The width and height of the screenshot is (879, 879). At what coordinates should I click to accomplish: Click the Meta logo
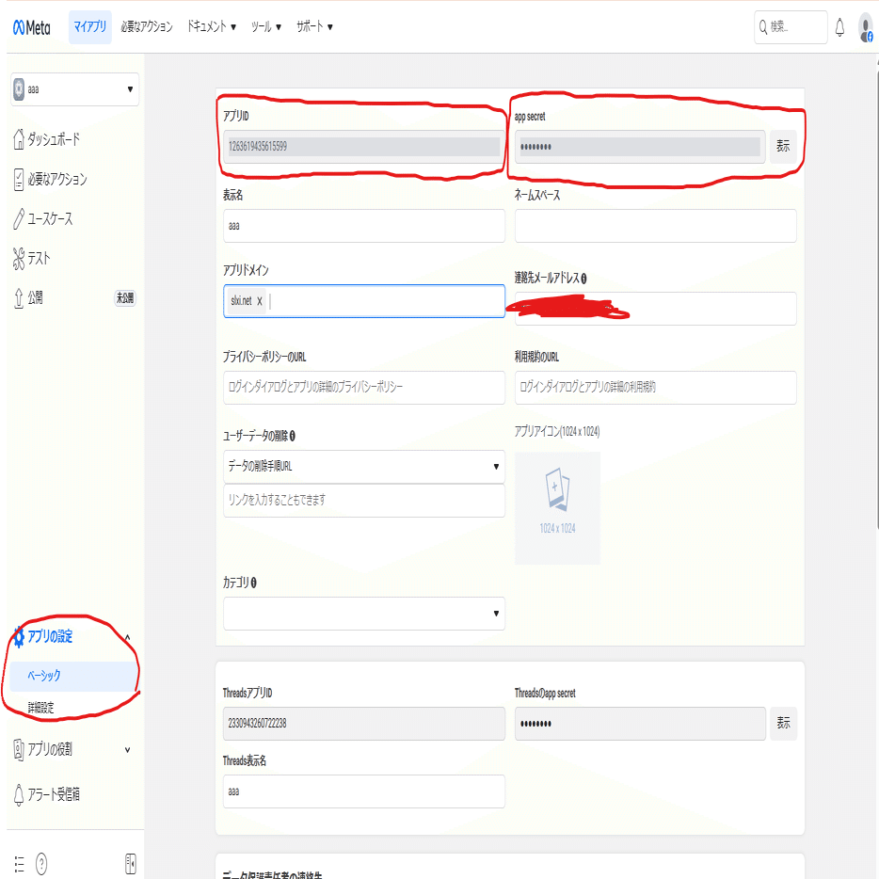(x=31, y=27)
